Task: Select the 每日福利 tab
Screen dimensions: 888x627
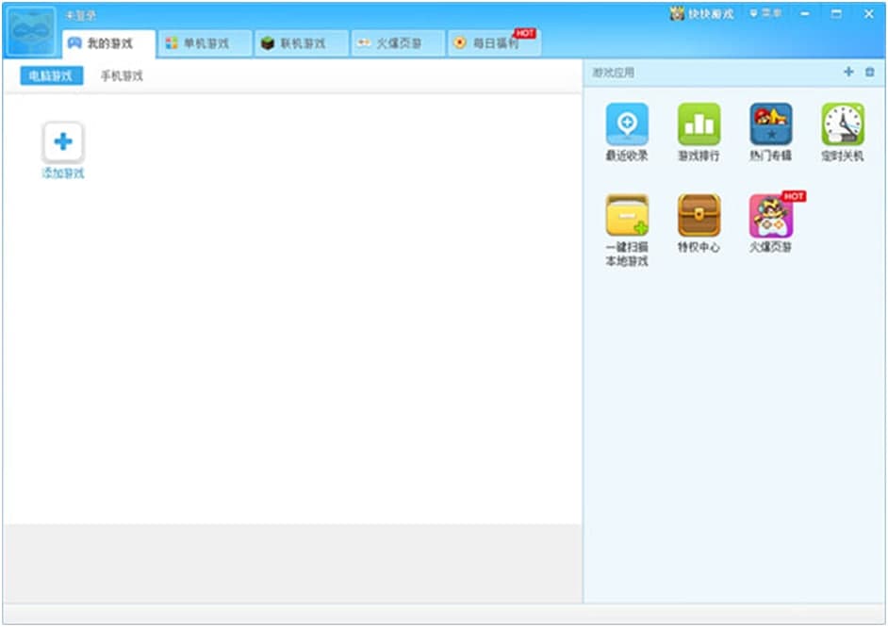Action: click(x=494, y=43)
